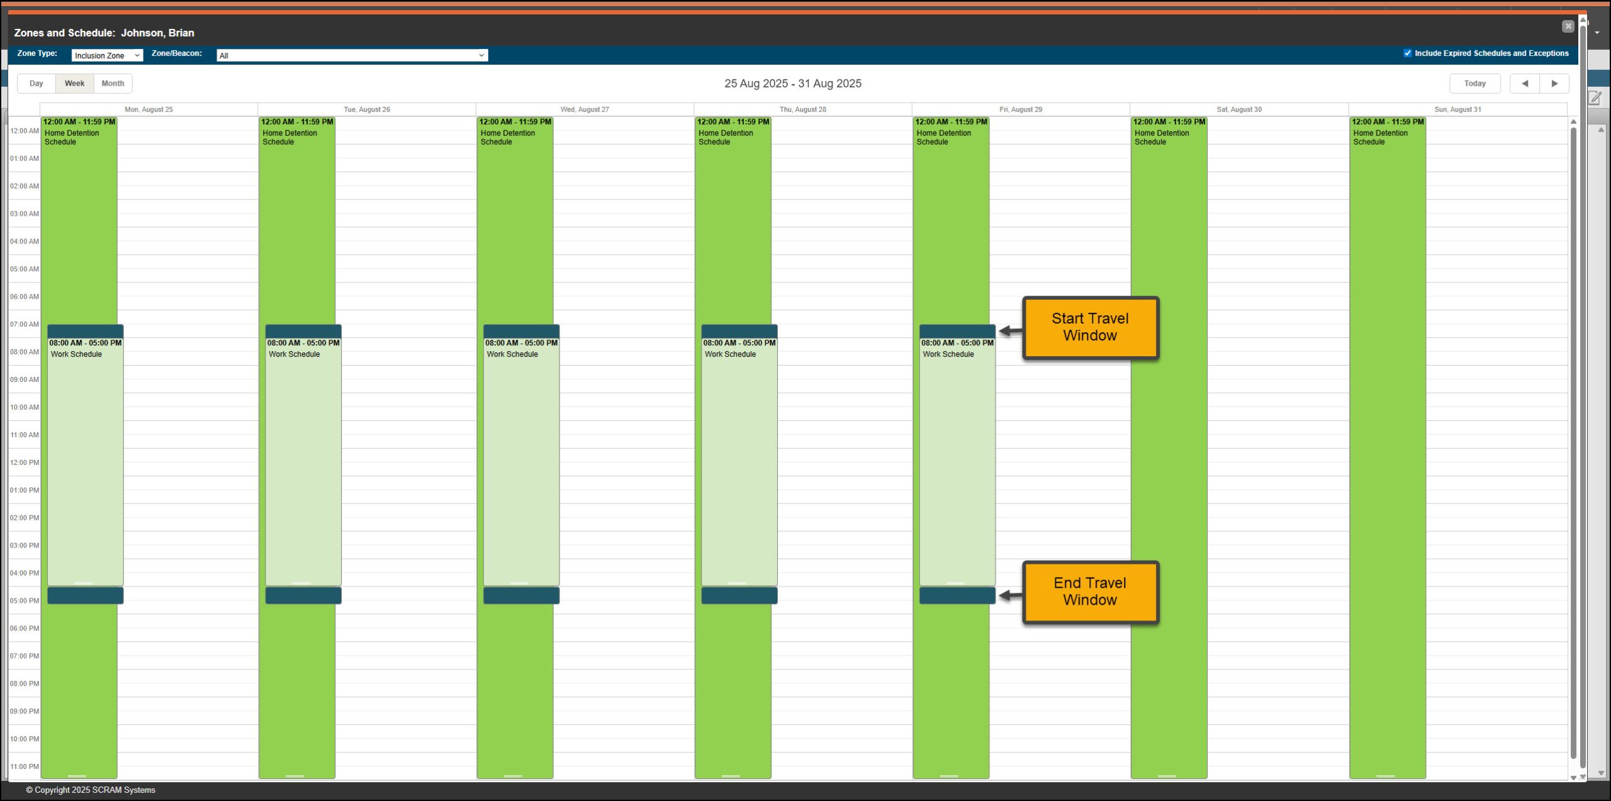The width and height of the screenshot is (1611, 801).
Task: Click calendar scrollbar down arrow at bottom
Action: [x=1573, y=778]
